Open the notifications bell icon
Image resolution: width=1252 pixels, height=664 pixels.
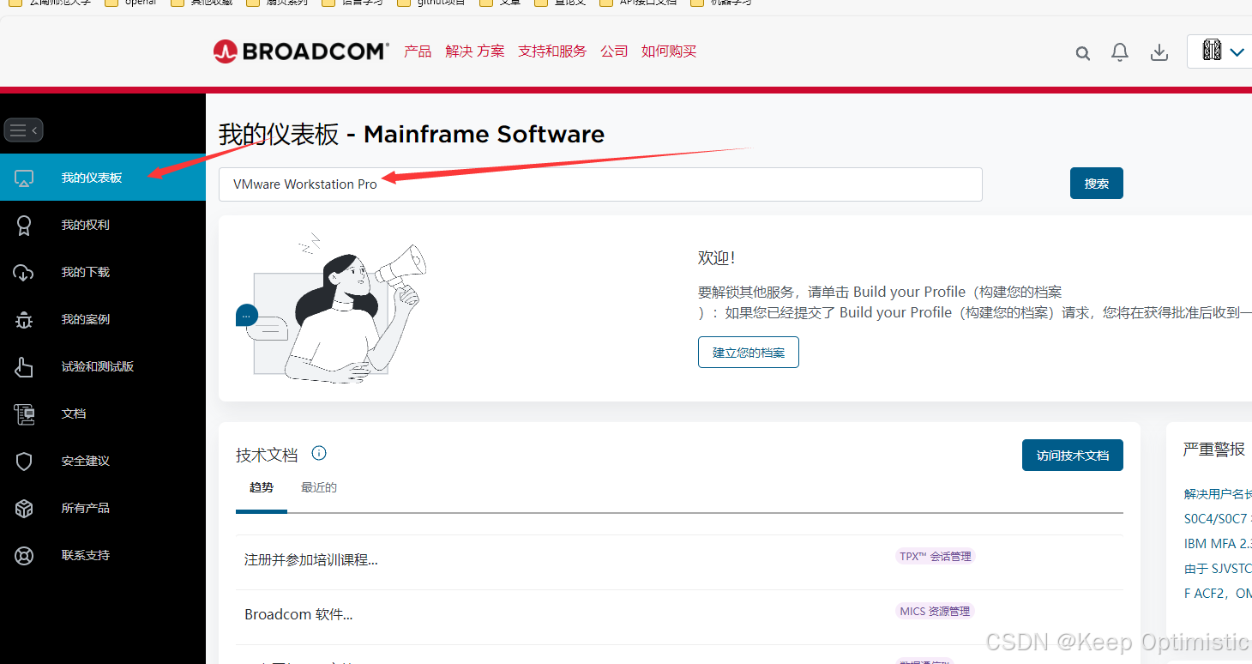tap(1120, 52)
